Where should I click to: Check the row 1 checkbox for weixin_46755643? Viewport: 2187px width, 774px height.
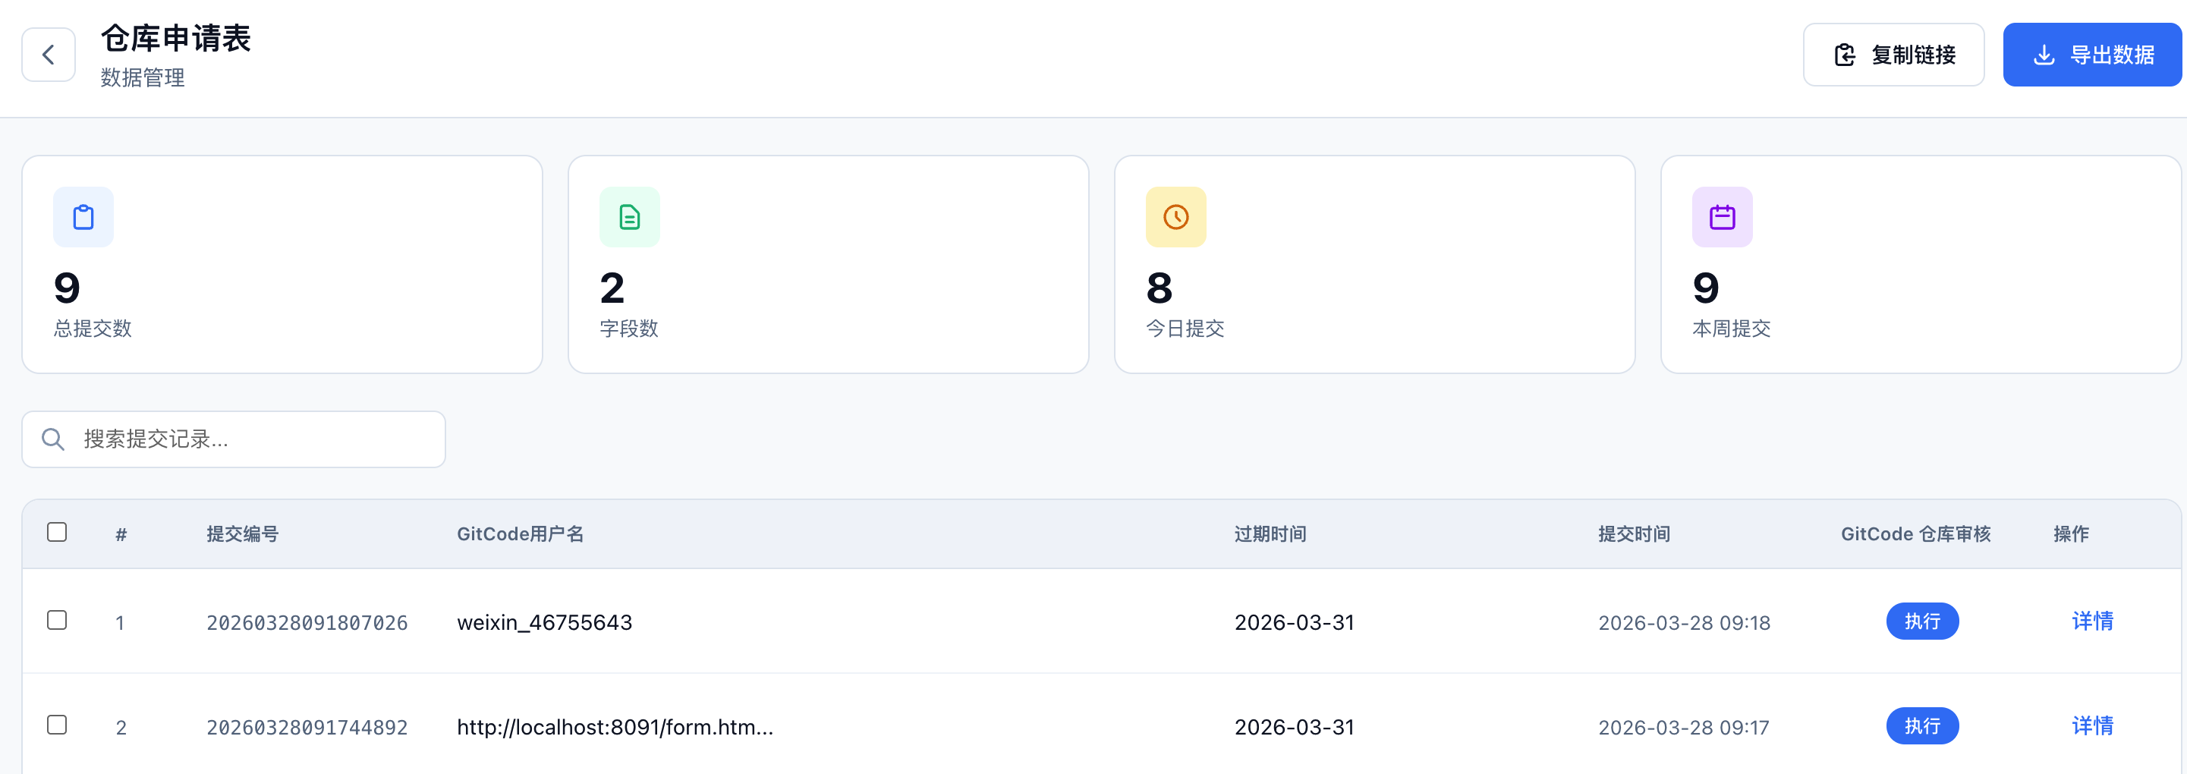57,621
